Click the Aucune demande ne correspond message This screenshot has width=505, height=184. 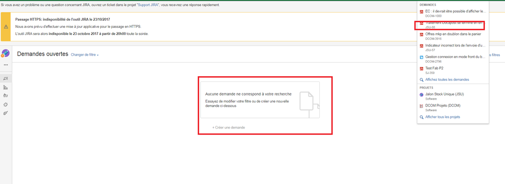click(248, 94)
